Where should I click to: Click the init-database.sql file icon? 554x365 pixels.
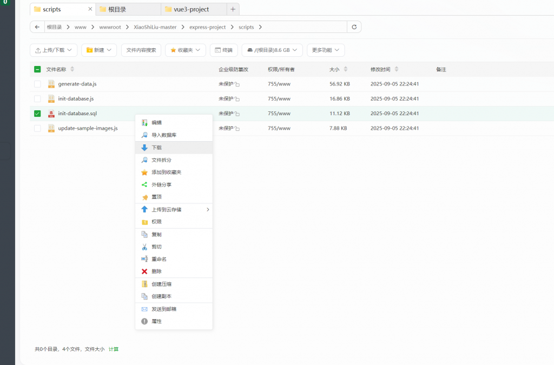(51, 114)
